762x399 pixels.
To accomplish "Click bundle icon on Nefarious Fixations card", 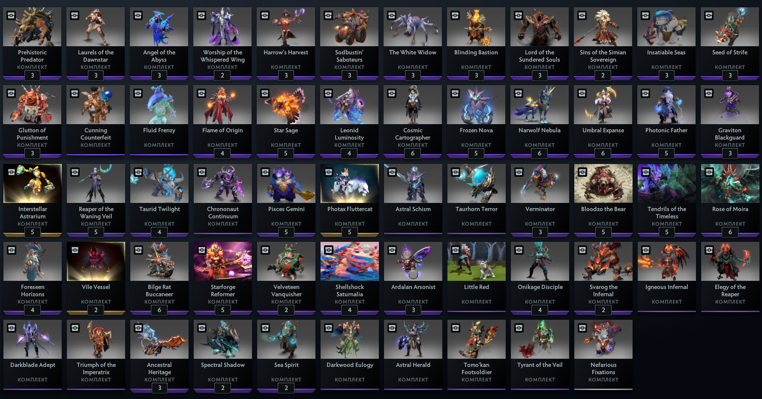I will (583, 328).
